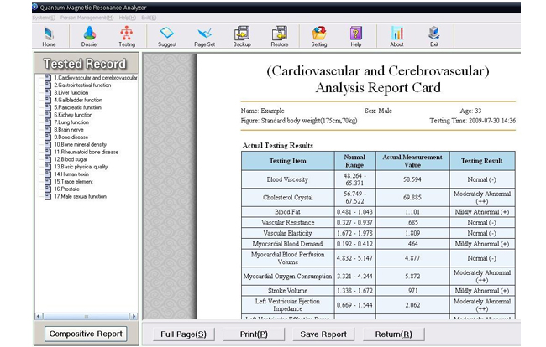
Task: Select Gastrointestinal function record
Action: point(82,85)
